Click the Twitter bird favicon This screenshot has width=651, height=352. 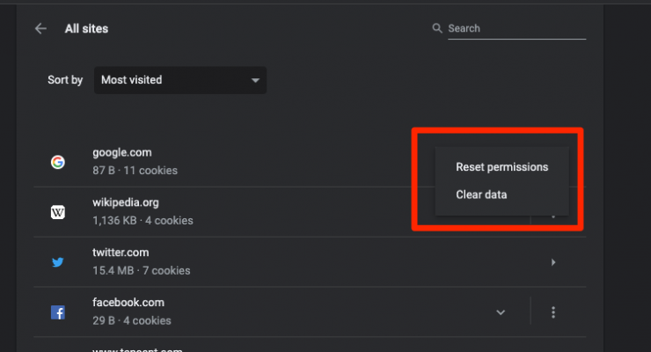click(x=57, y=262)
